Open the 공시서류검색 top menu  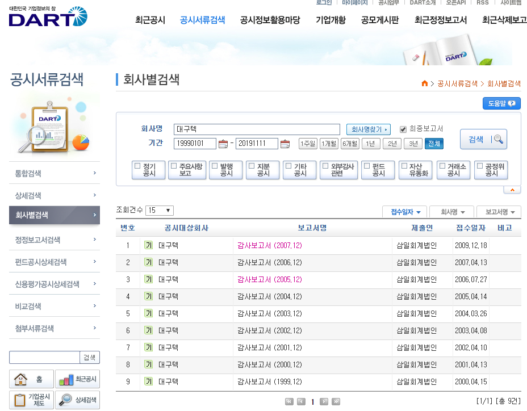coord(202,20)
